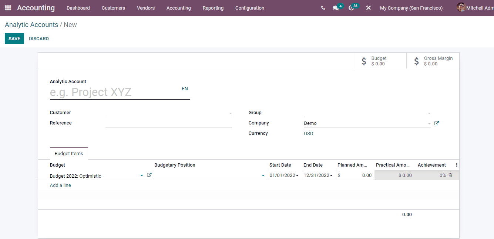494x239 pixels.
Task: Open Company record via external link icon
Action: [x=436, y=123]
